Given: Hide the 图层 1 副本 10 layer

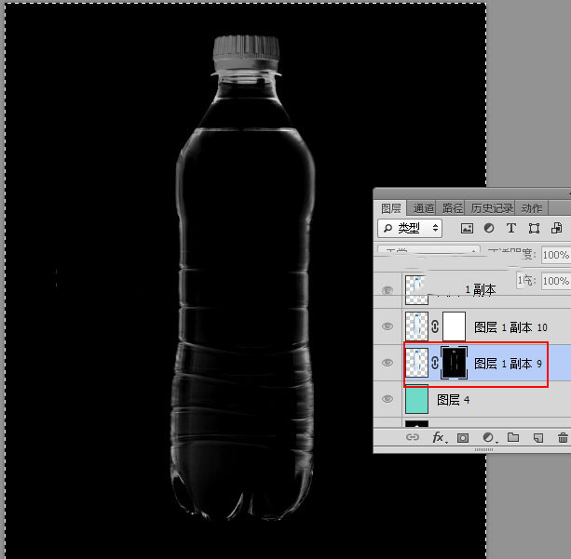Looking at the screenshot, I should click(x=387, y=326).
